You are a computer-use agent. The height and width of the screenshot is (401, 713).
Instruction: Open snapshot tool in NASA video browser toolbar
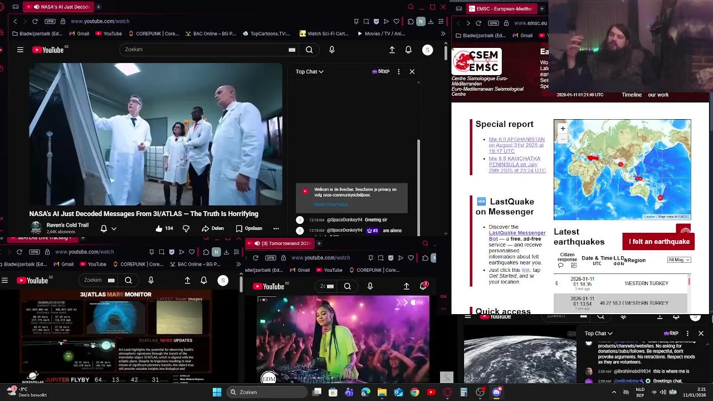click(x=366, y=21)
